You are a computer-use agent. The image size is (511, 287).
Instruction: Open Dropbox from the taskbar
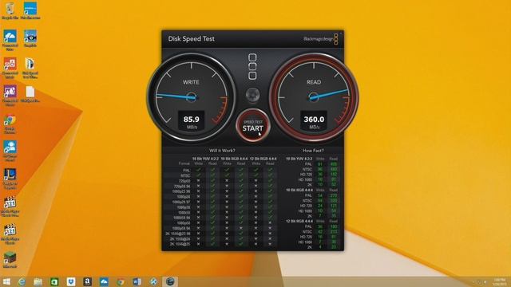(x=71, y=281)
